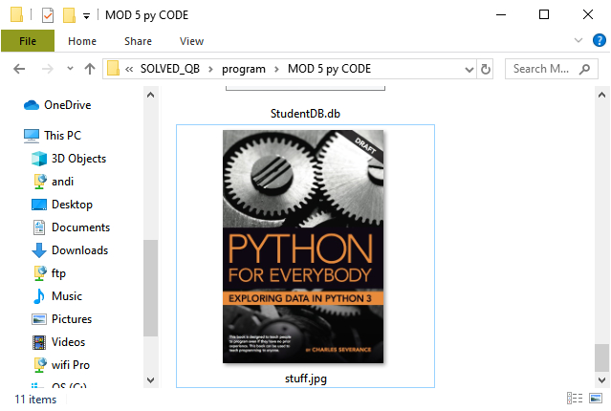The height and width of the screenshot is (411, 611).
Task: Click SOLVED_QB in the breadcrumb path
Action: (x=171, y=69)
